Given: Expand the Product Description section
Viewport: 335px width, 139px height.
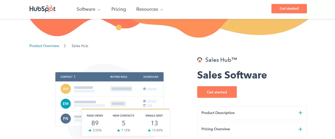Looking at the screenshot, I should tap(252, 113).
